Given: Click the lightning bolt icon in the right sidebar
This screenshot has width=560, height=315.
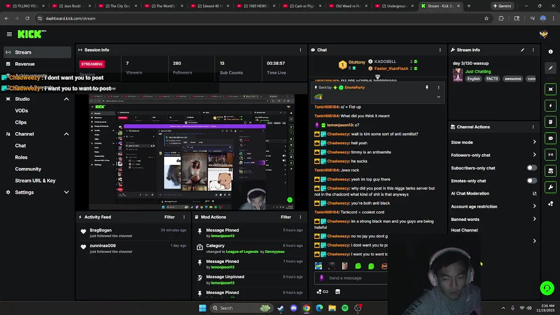Looking at the screenshot, I should [550, 105].
